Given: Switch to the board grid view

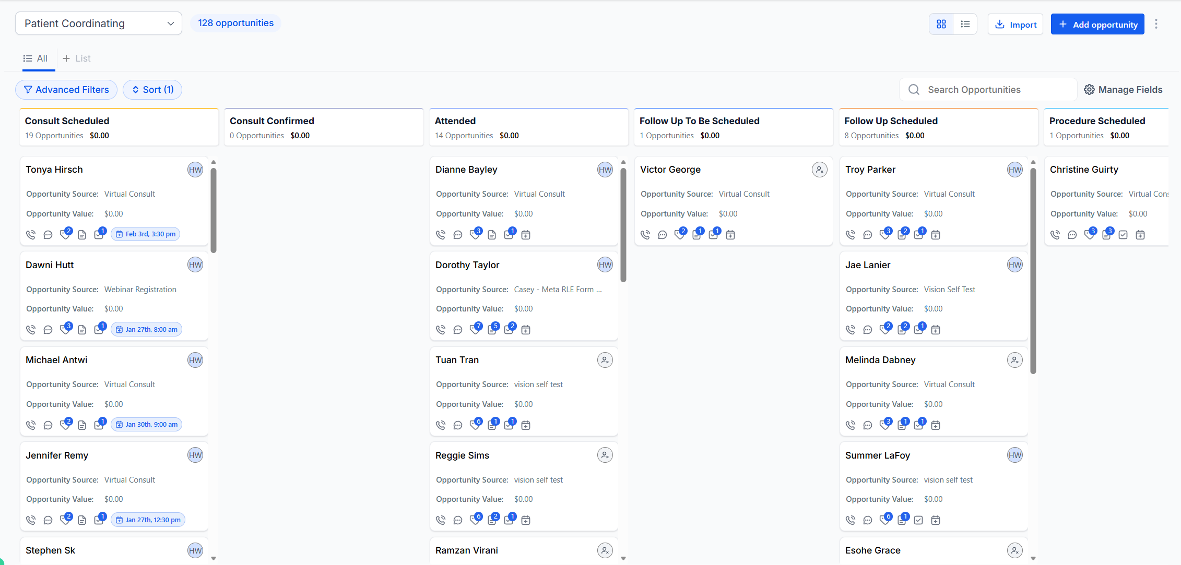Looking at the screenshot, I should pos(941,24).
